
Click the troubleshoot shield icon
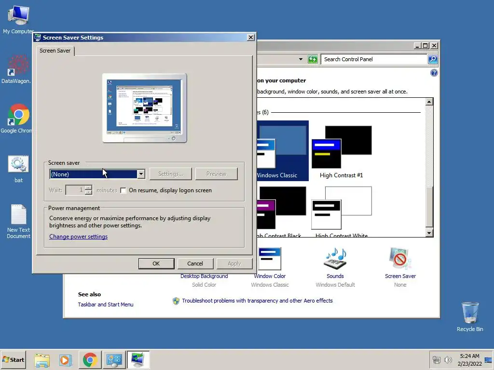[x=176, y=301]
